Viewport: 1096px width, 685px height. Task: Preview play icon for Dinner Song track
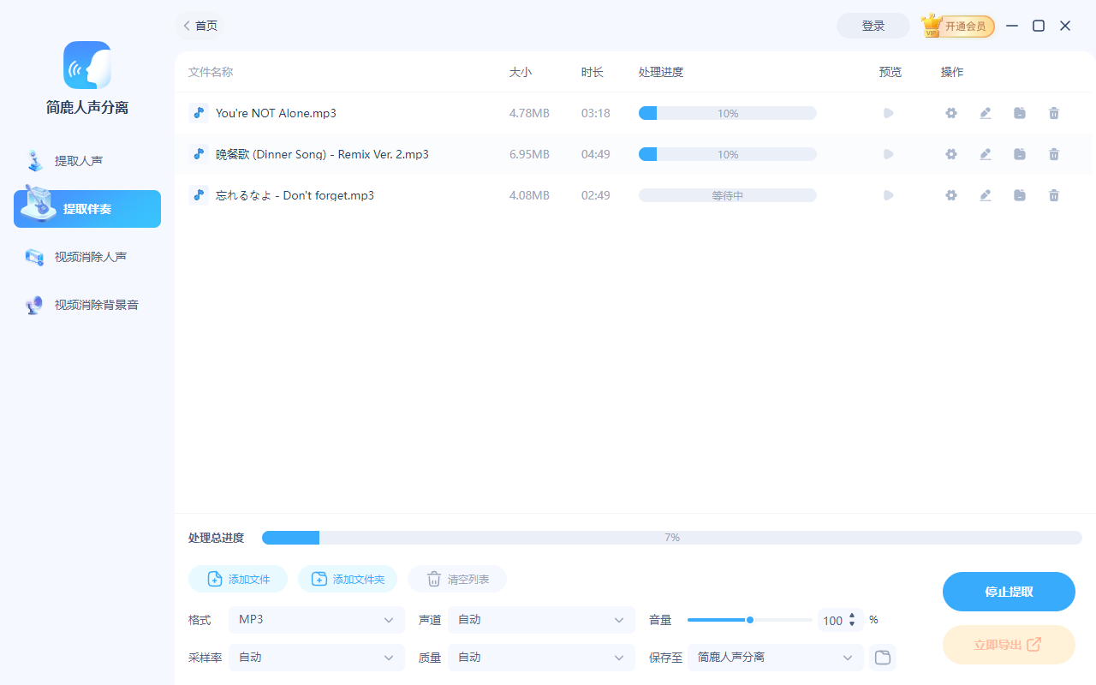889,154
